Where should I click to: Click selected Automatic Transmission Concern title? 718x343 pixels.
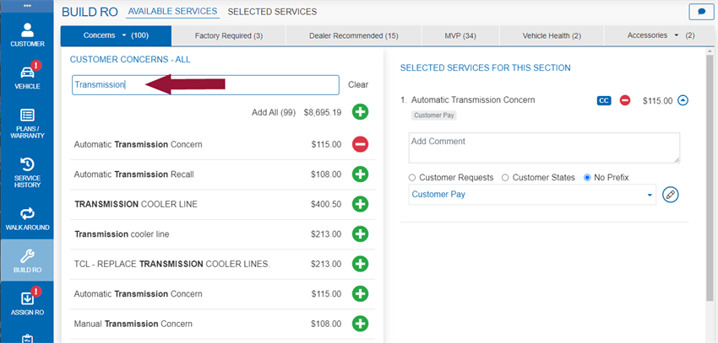click(x=473, y=100)
